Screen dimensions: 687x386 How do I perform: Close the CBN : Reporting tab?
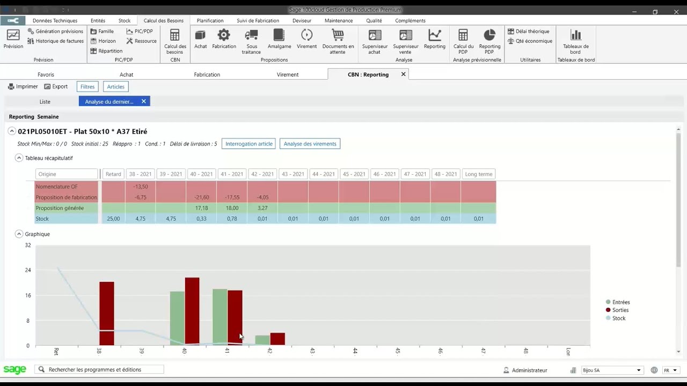(404, 75)
